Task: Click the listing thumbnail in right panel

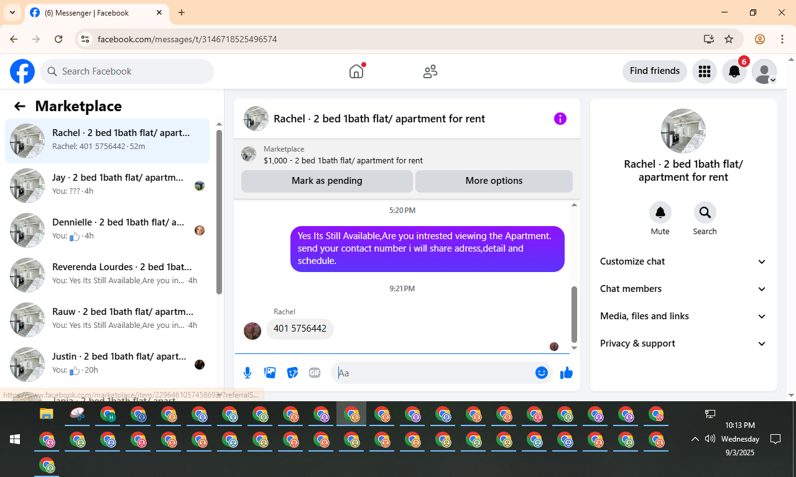Action: tap(683, 131)
